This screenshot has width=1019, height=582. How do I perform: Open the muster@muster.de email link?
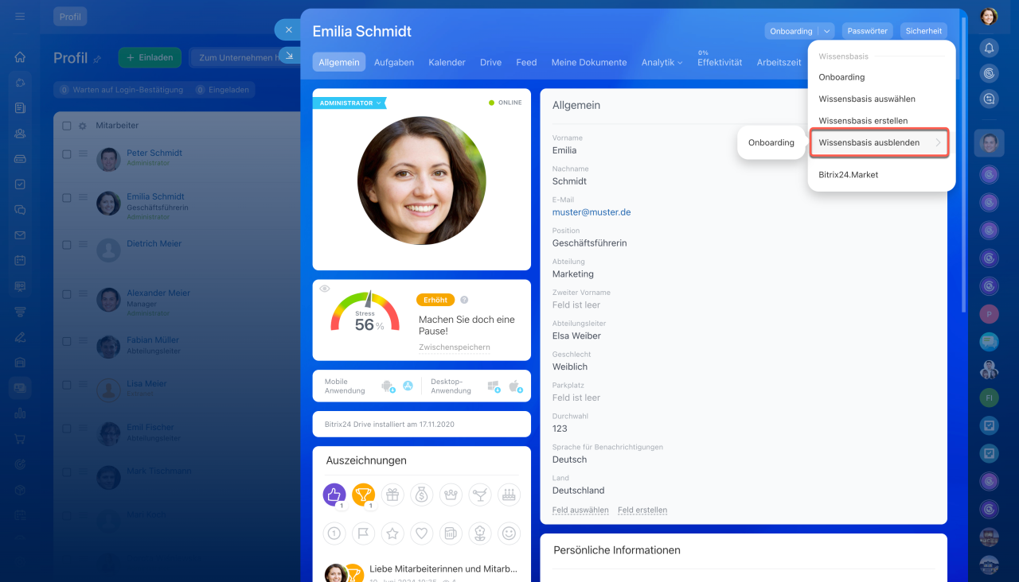click(591, 212)
